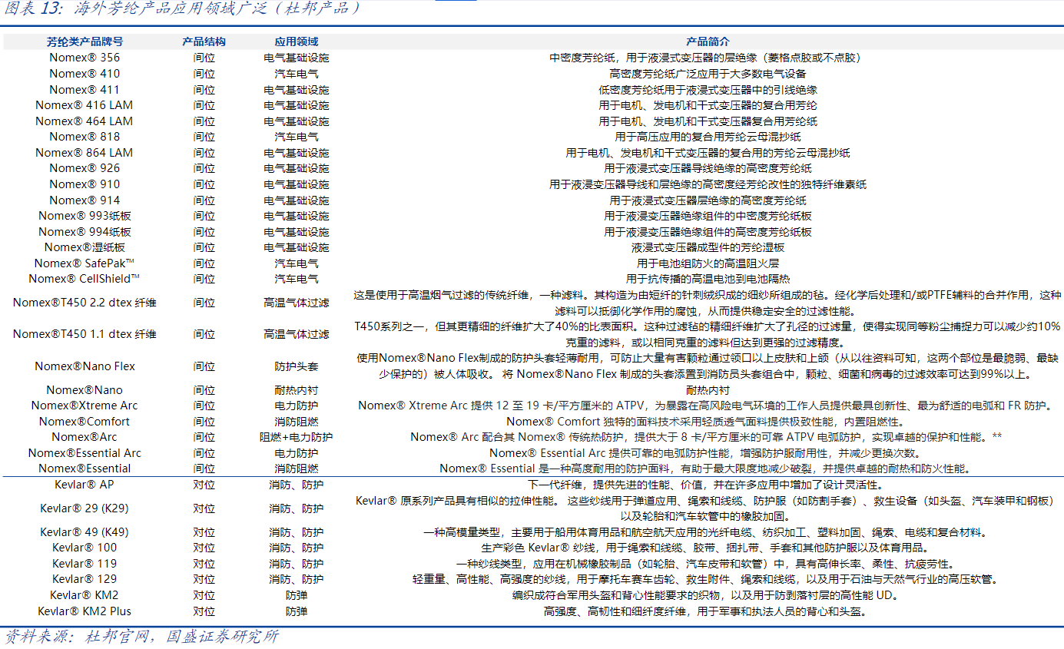
Task: Select the 'Nomex® 864 LAM' brand cell
Action: pos(85,153)
